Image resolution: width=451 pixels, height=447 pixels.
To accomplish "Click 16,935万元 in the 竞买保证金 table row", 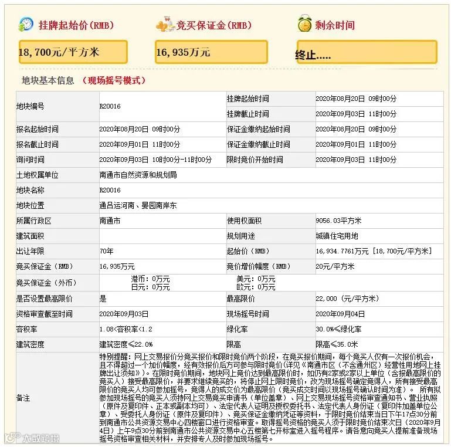I will tap(117, 266).
